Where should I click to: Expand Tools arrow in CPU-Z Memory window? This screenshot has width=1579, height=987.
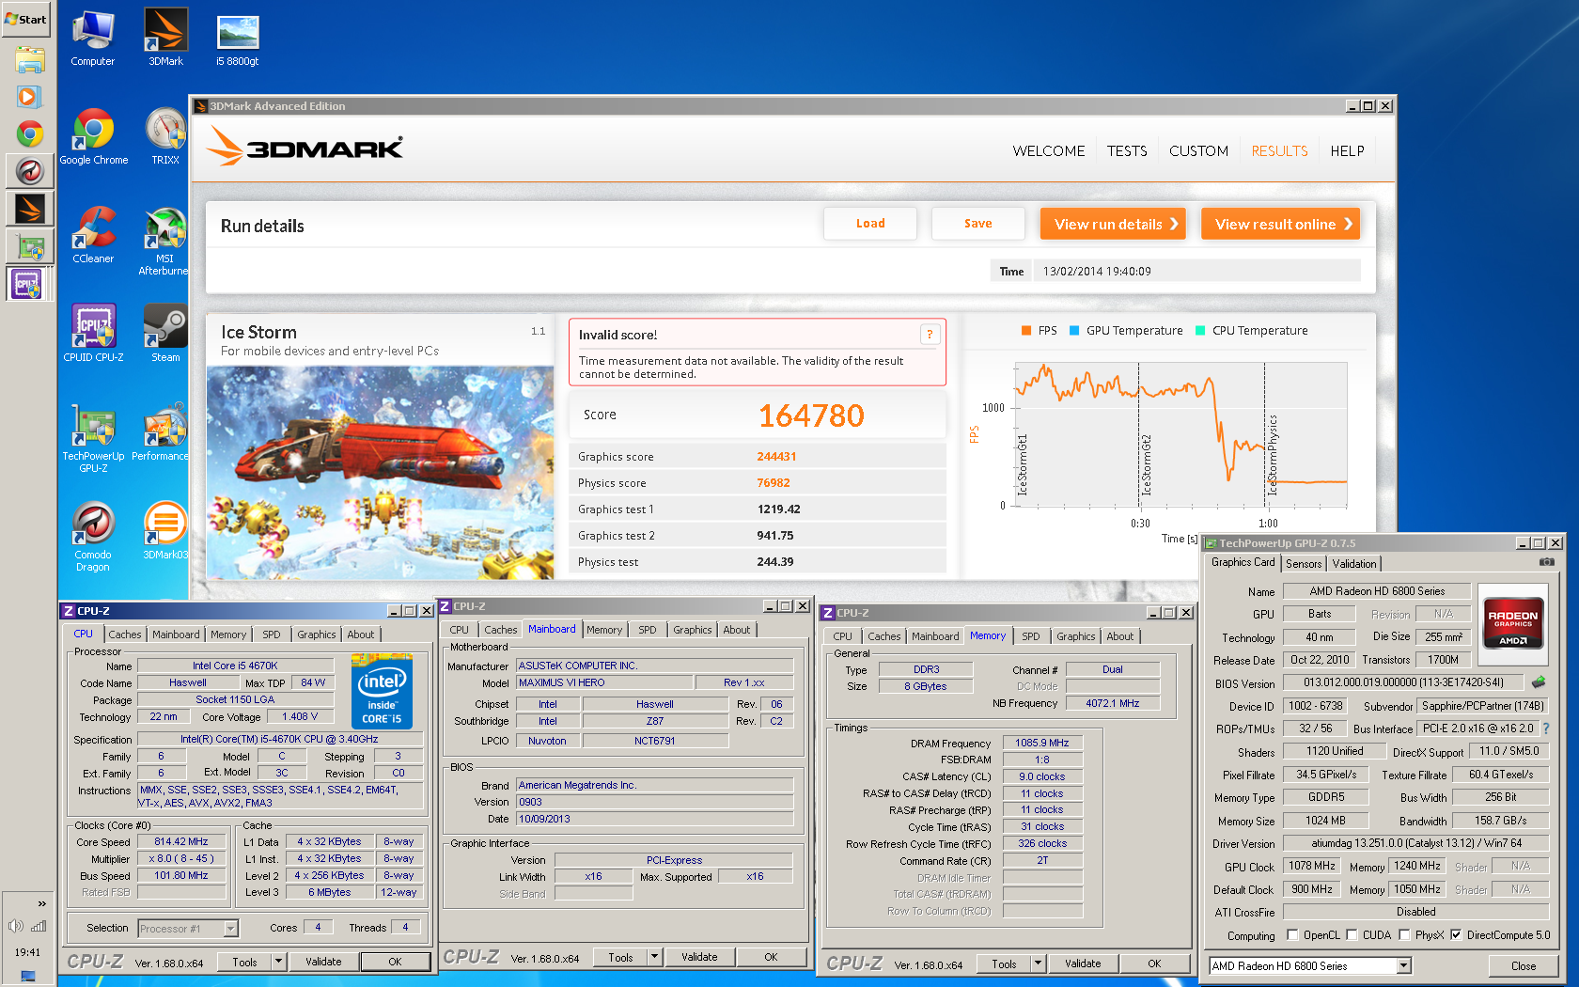click(x=1038, y=963)
